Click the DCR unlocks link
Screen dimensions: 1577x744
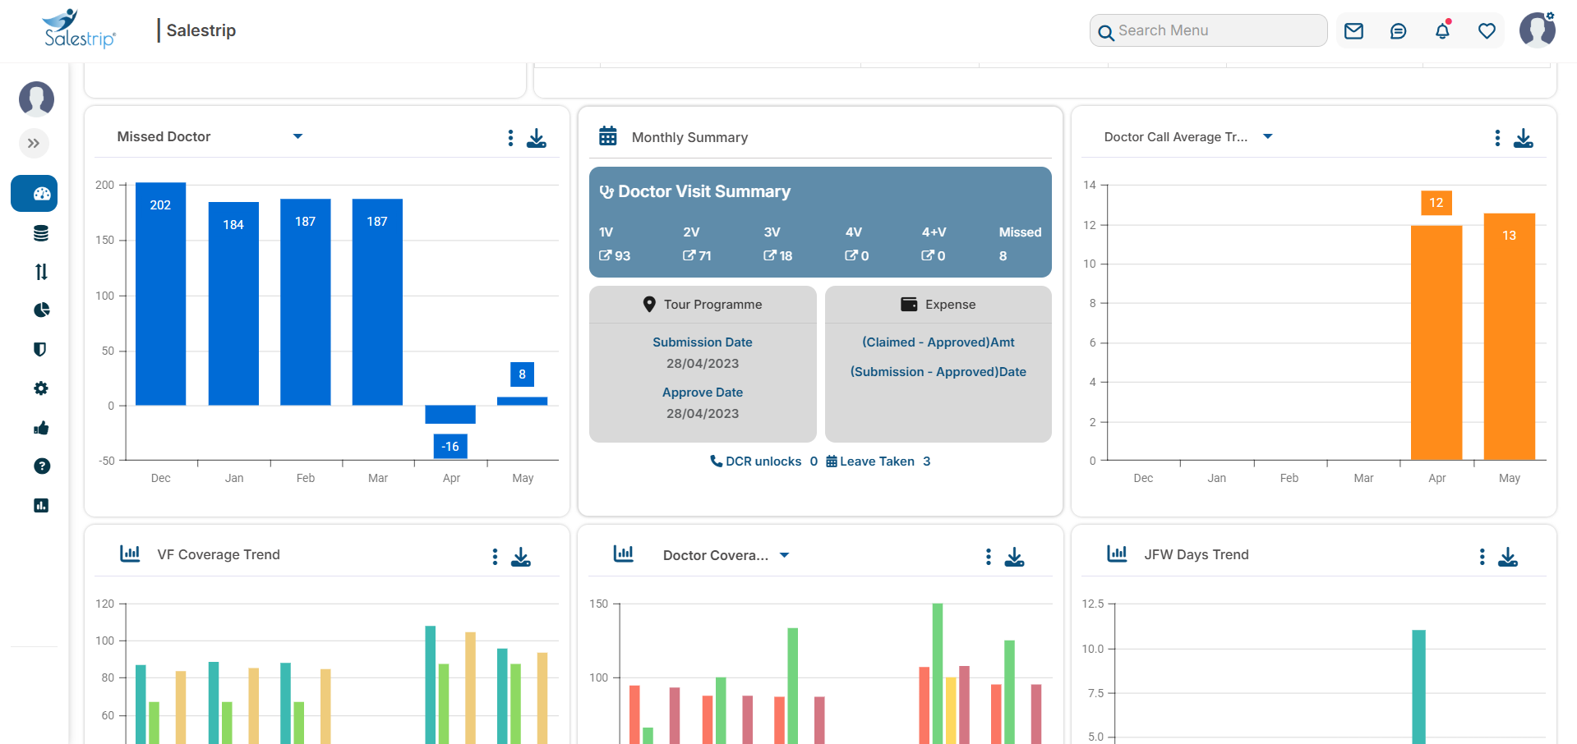[756, 462]
